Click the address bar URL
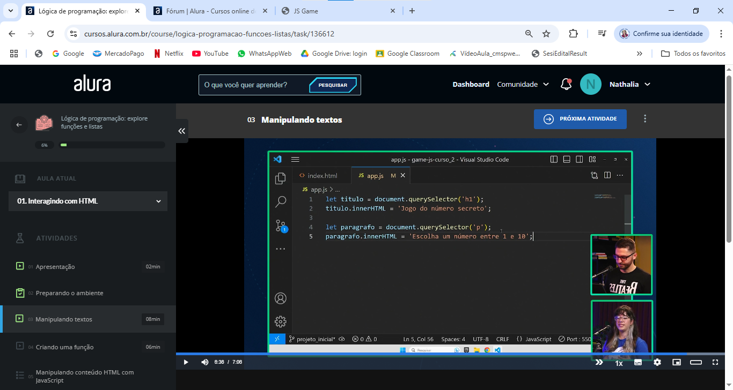Image resolution: width=733 pixels, height=390 pixels. click(x=209, y=34)
